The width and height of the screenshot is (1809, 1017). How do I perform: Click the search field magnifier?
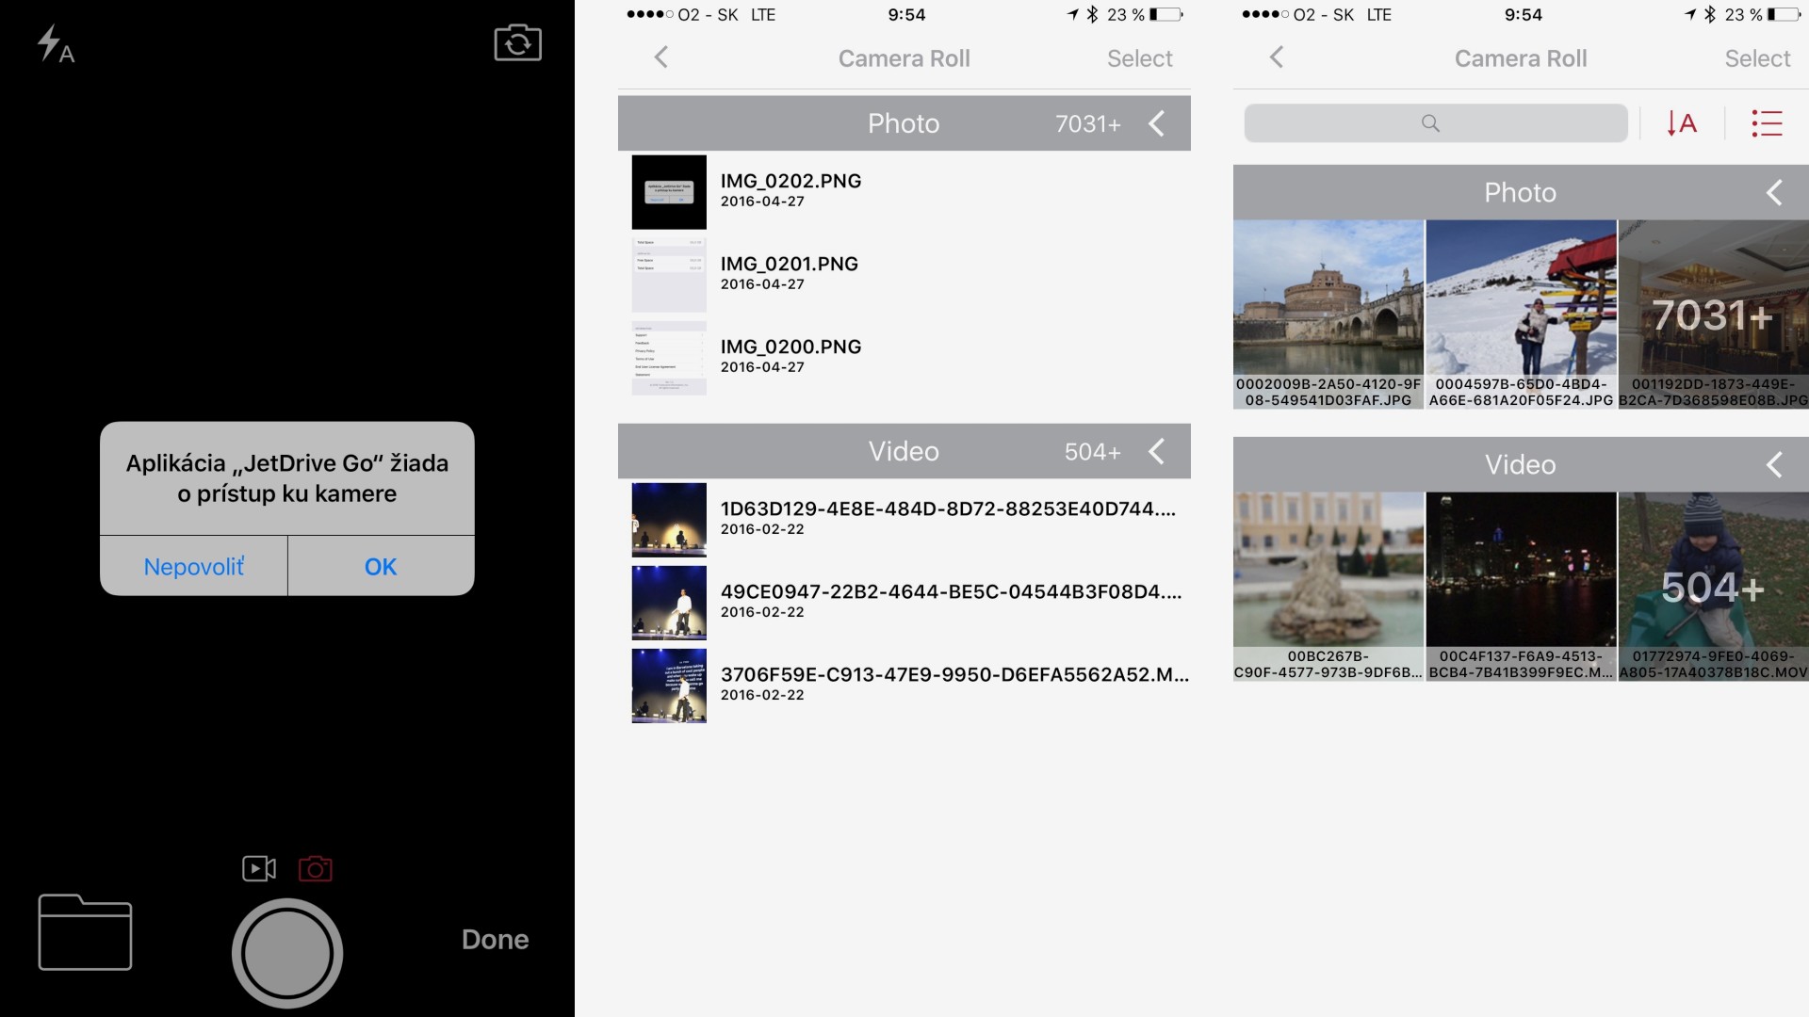coord(1430,123)
